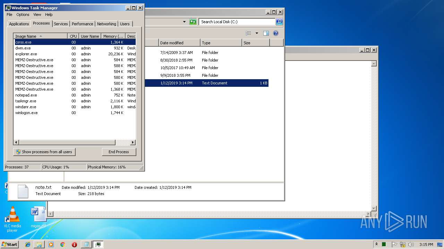Open VLC media player desktop shortcut
Image resolution: width=444 pixels, height=249 pixels.
[12, 219]
